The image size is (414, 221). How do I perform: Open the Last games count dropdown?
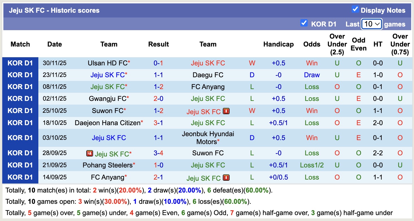tap(372, 24)
